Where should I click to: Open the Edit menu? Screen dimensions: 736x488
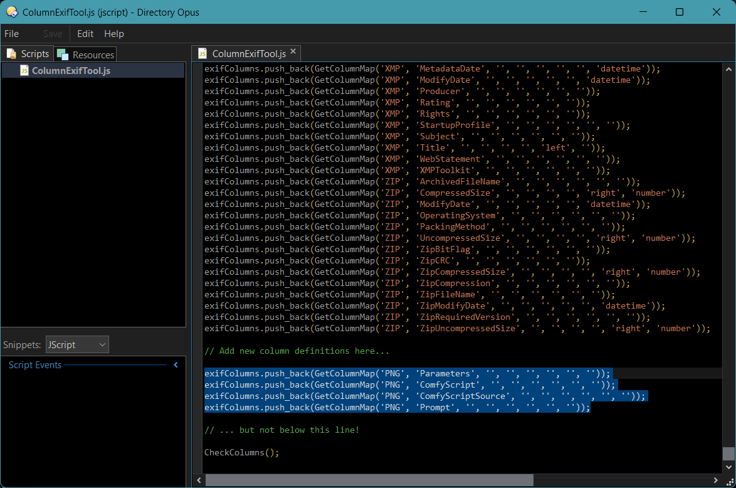pyautogui.click(x=85, y=34)
